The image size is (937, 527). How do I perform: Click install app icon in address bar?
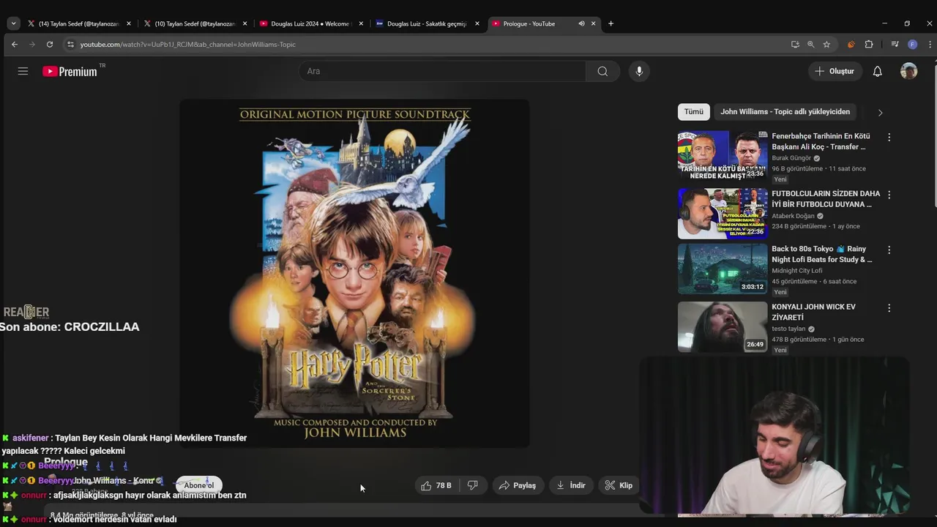[795, 45]
